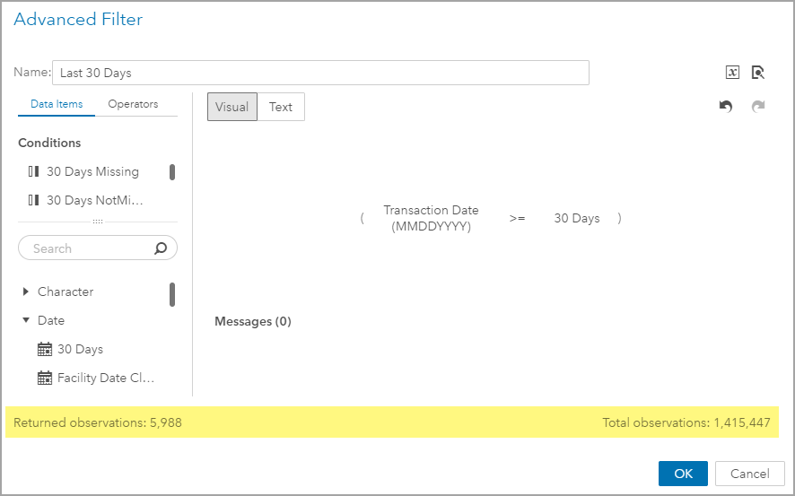
Task: Click the 30 Days Missing condition icon
Action: 34,171
